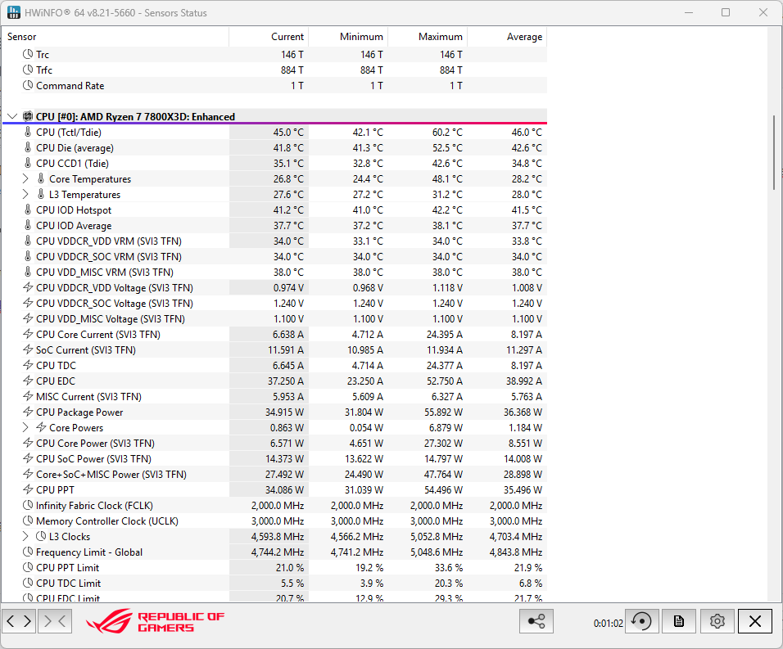Click lightning icon beside CPU Package Power
Image resolution: width=783 pixels, height=649 pixels.
[x=28, y=412]
